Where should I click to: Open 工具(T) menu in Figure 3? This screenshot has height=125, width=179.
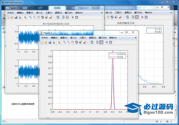point(83,38)
